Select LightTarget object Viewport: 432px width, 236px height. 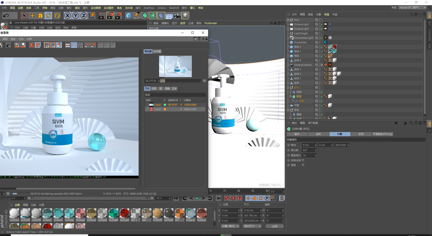pos(301,33)
